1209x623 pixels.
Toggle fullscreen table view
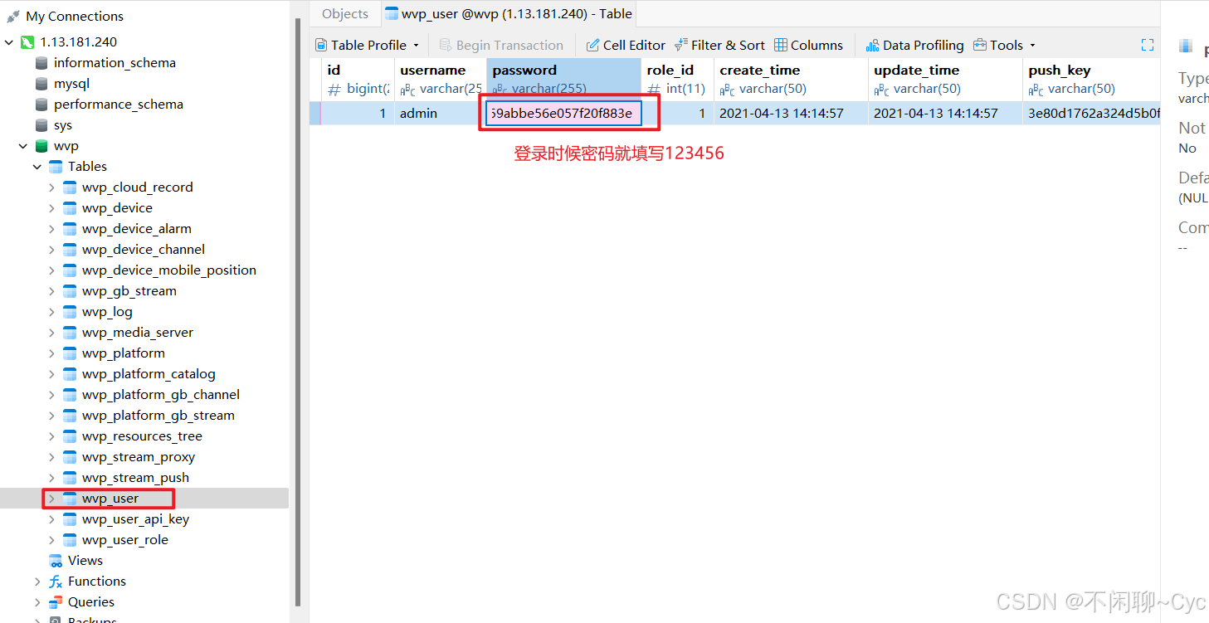click(x=1148, y=45)
